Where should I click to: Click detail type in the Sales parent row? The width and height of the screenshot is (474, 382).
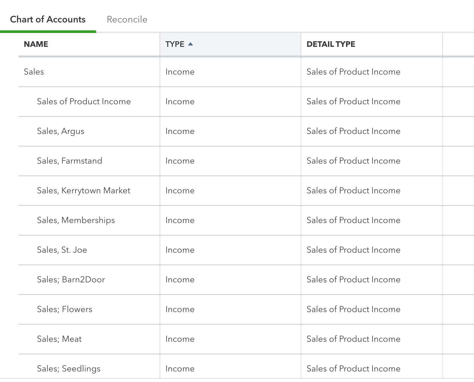[353, 72]
